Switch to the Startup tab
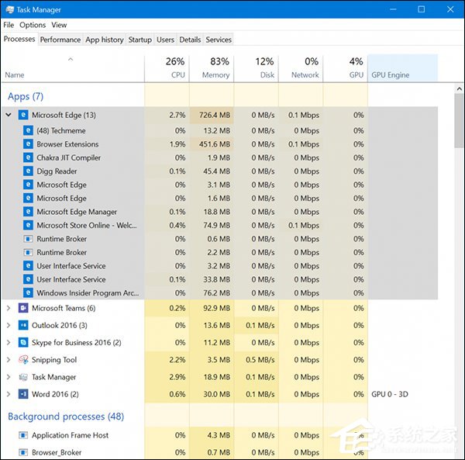The width and height of the screenshot is (465, 460). pyautogui.click(x=139, y=40)
